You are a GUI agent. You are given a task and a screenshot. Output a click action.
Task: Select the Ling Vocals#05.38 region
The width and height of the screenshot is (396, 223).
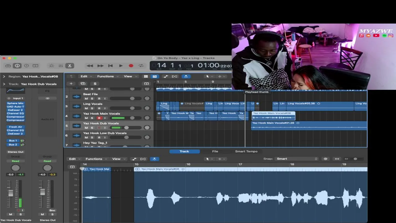click(x=320, y=106)
